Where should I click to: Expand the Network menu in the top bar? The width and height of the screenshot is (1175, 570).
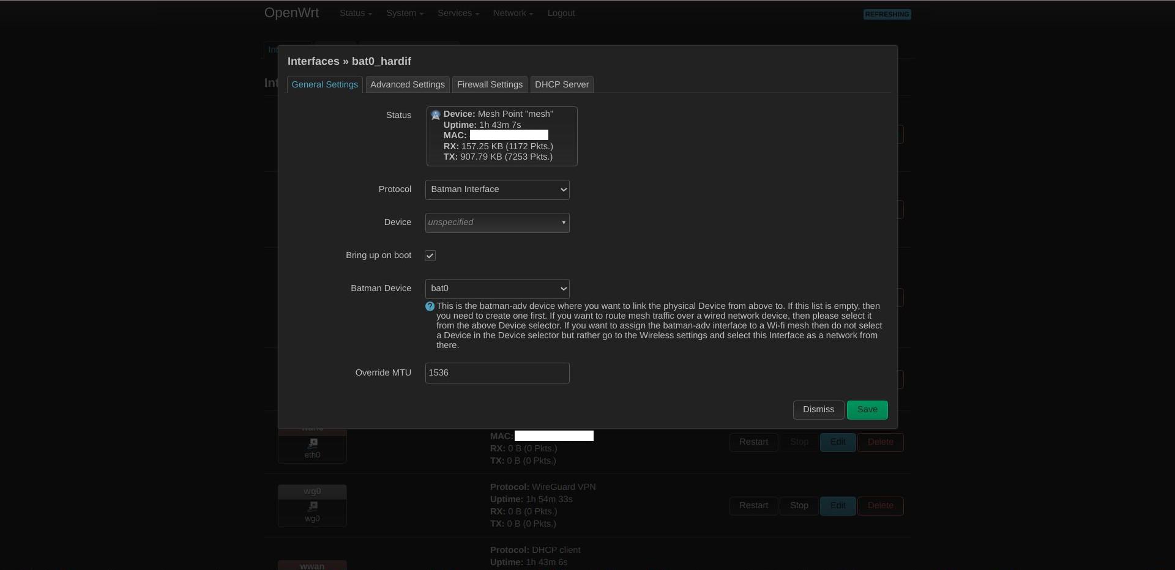tap(513, 13)
